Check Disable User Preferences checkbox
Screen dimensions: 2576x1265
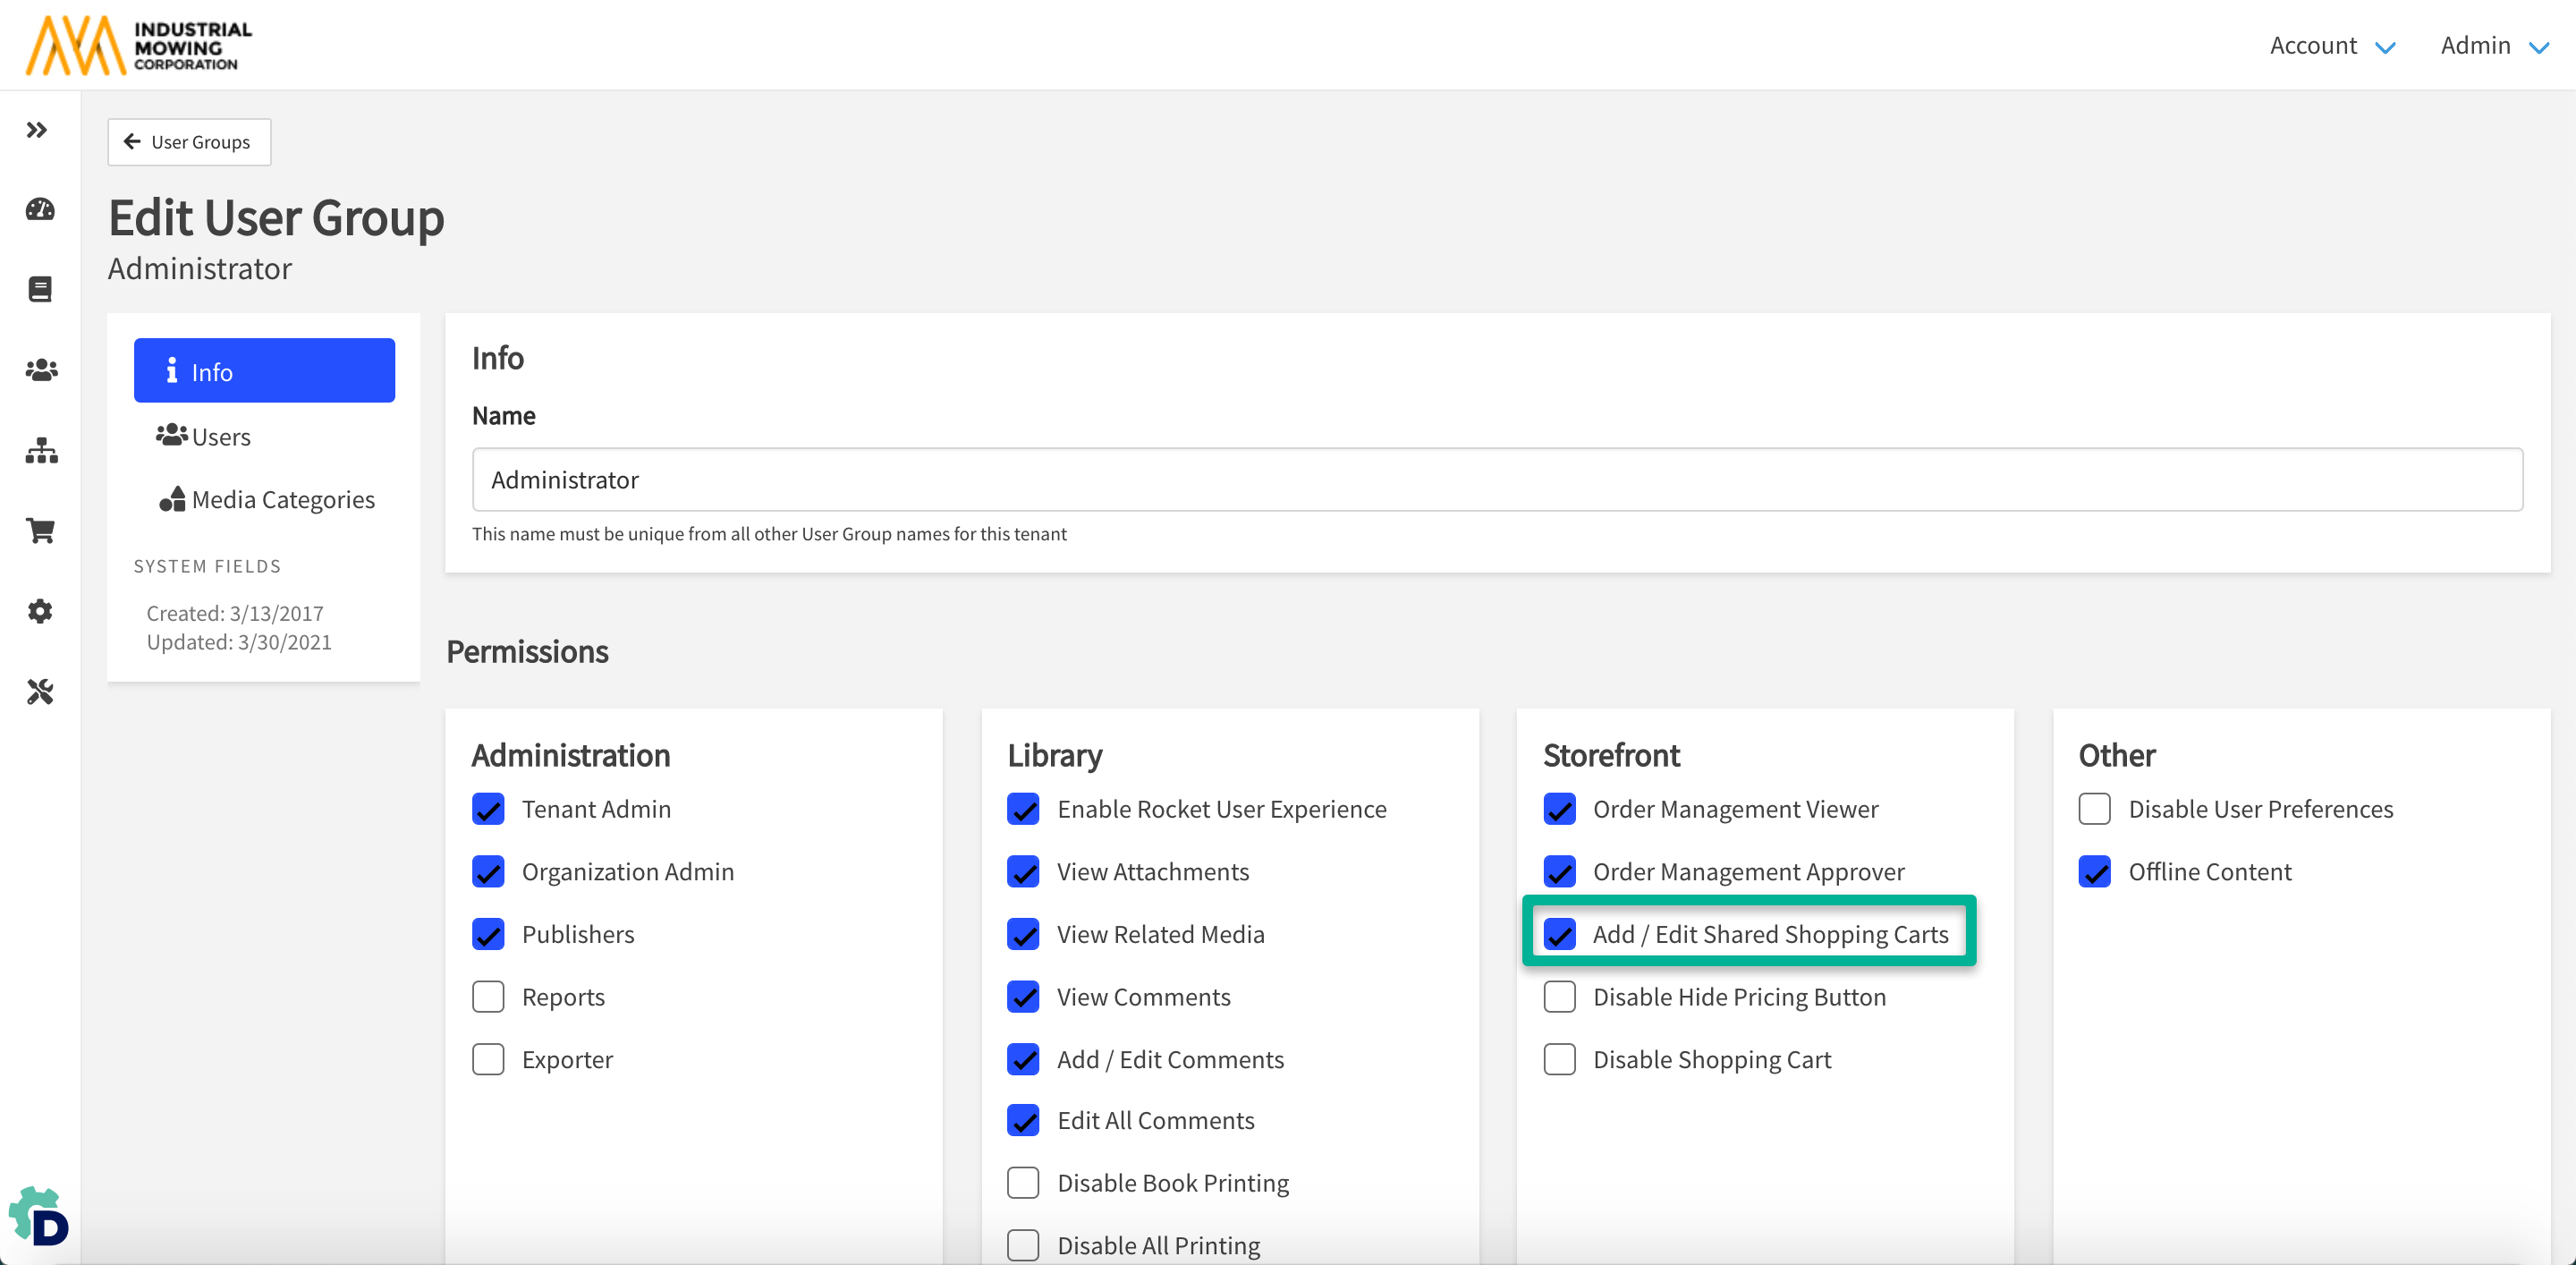tap(2095, 809)
